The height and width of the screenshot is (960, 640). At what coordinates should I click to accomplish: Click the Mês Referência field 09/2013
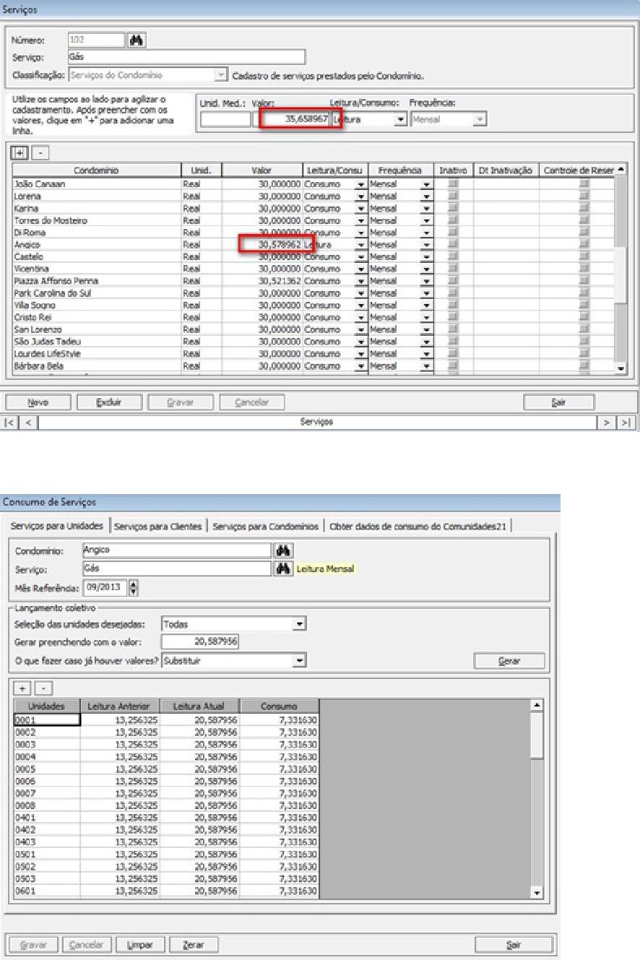[105, 587]
